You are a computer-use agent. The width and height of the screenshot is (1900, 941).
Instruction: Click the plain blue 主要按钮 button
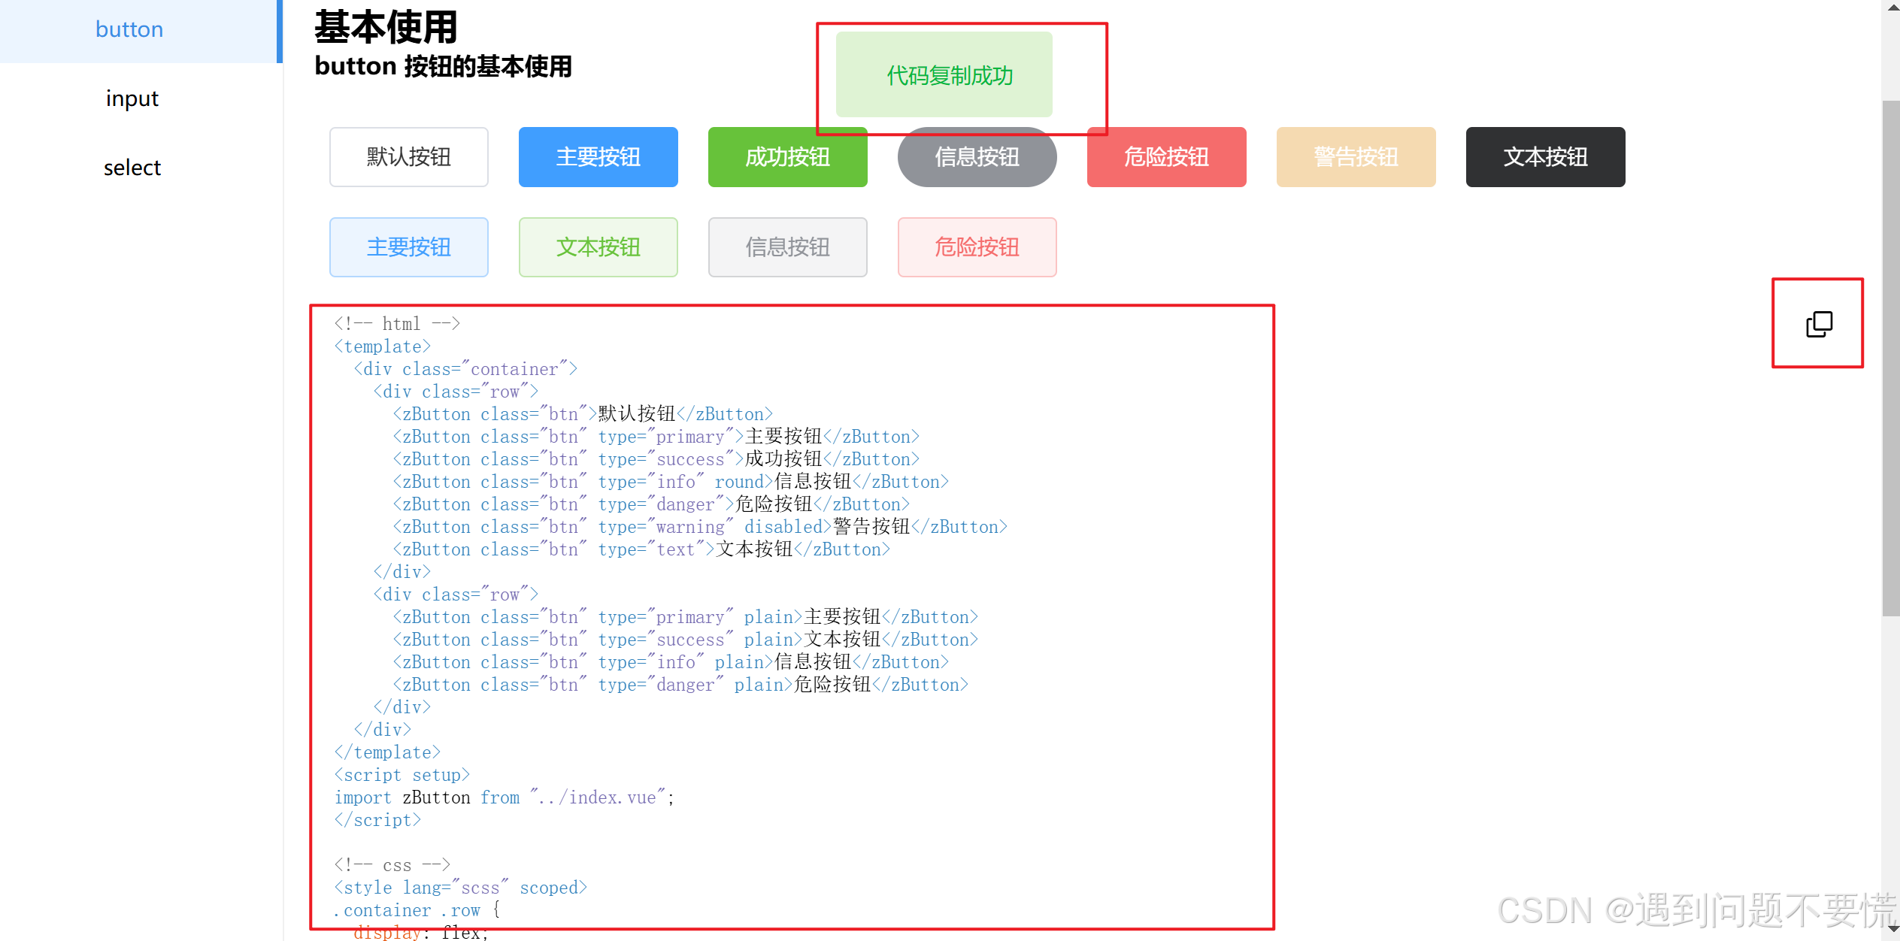(408, 247)
